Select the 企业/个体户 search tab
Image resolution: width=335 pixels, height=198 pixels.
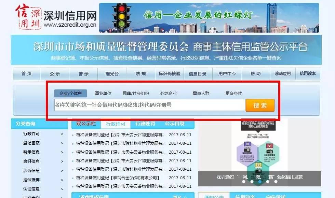(x=70, y=94)
